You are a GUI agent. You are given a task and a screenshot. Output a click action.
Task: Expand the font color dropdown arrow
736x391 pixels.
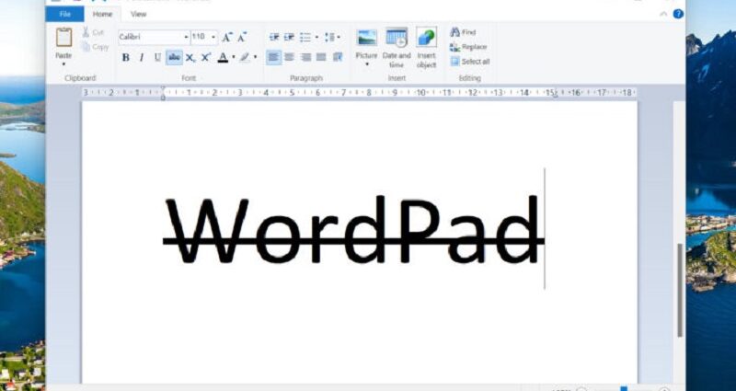(234, 57)
